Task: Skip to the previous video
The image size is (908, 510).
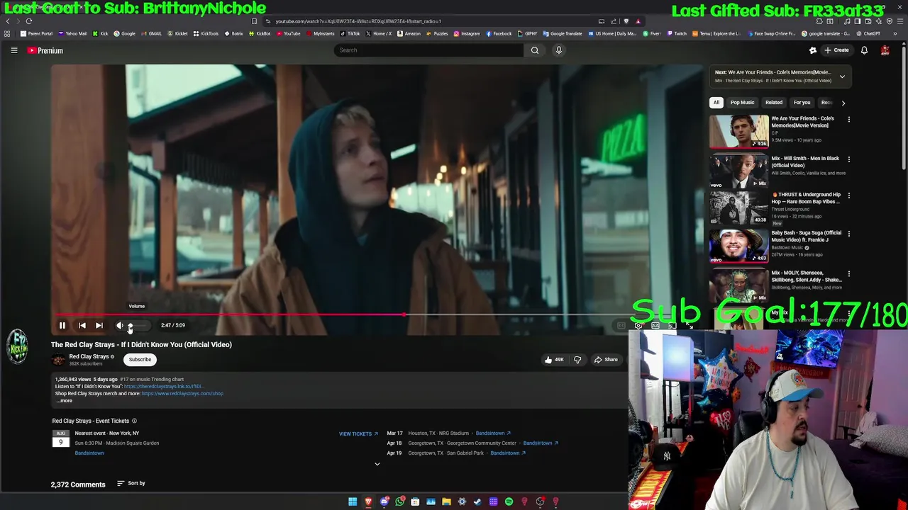Action: pyautogui.click(x=82, y=325)
